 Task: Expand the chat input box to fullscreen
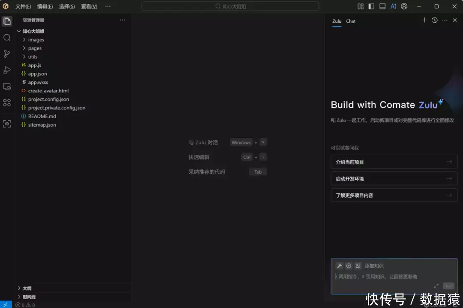(436, 286)
